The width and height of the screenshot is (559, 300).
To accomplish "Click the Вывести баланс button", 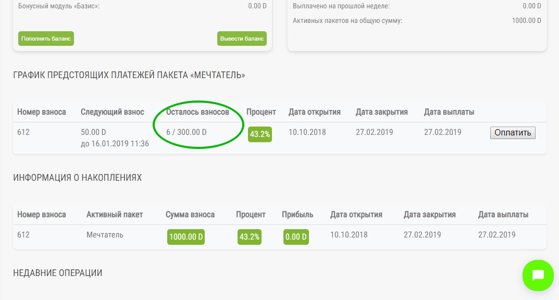I will click(242, 39).
